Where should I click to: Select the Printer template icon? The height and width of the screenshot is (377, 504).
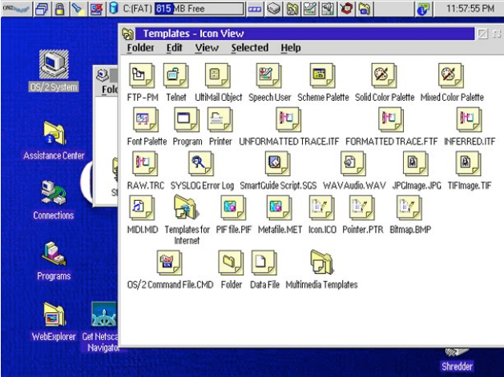click(220, 120)
